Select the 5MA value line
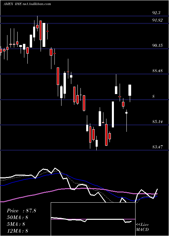Screen dimensions: 169x236 click(x=16, y=224)
